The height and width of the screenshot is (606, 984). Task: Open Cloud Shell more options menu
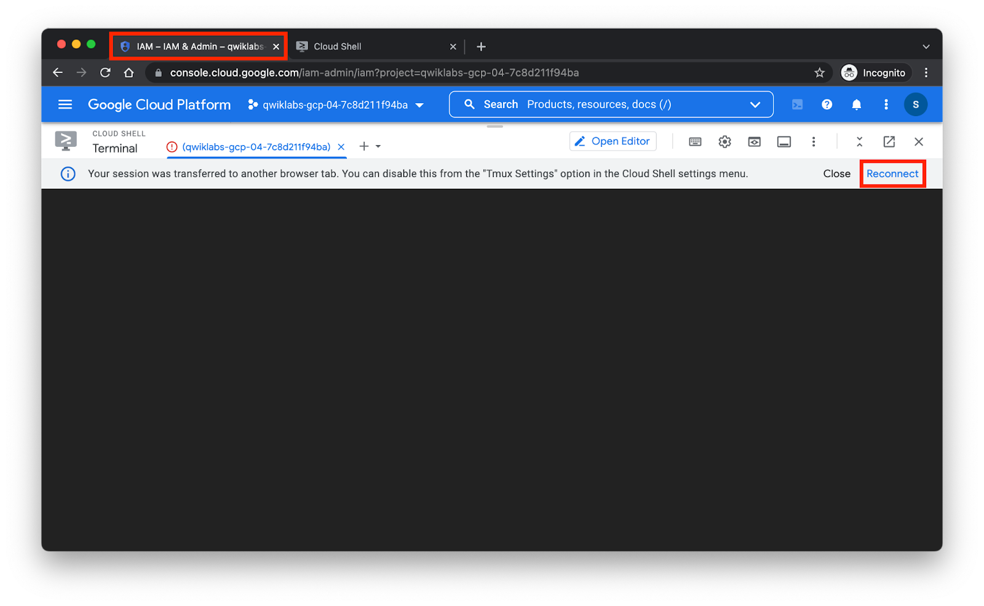pos(813,142)
